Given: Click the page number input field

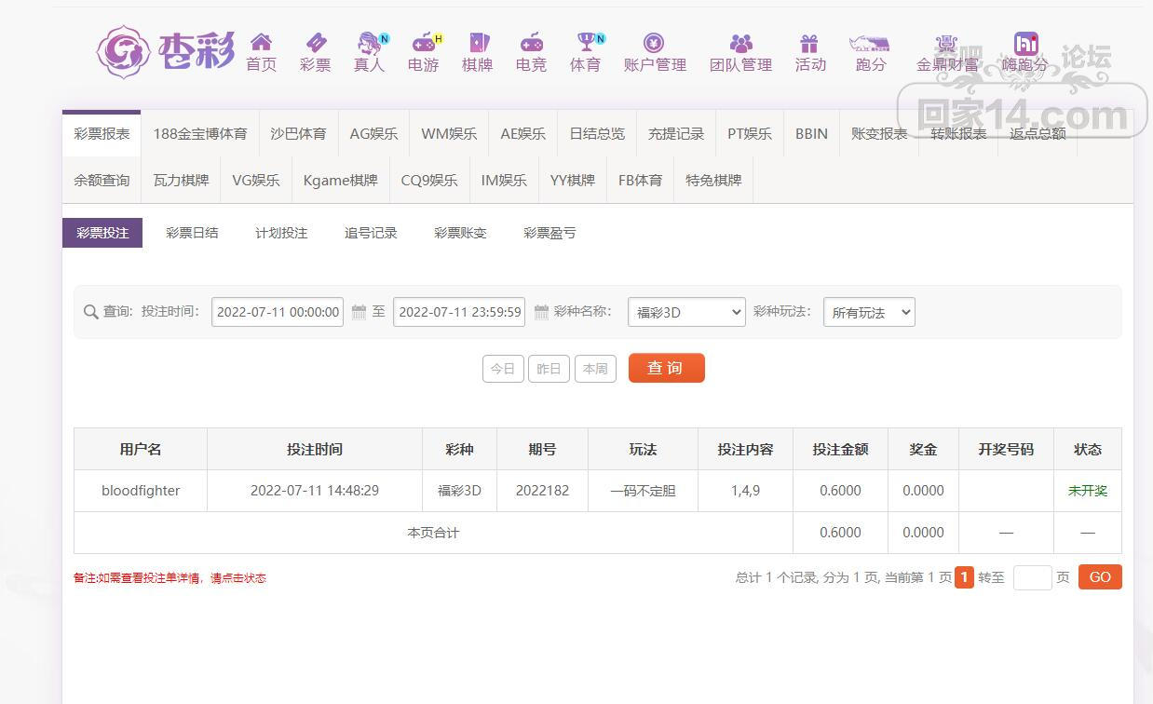Looking at the screenshot, I should click(x=1032, y=577).
